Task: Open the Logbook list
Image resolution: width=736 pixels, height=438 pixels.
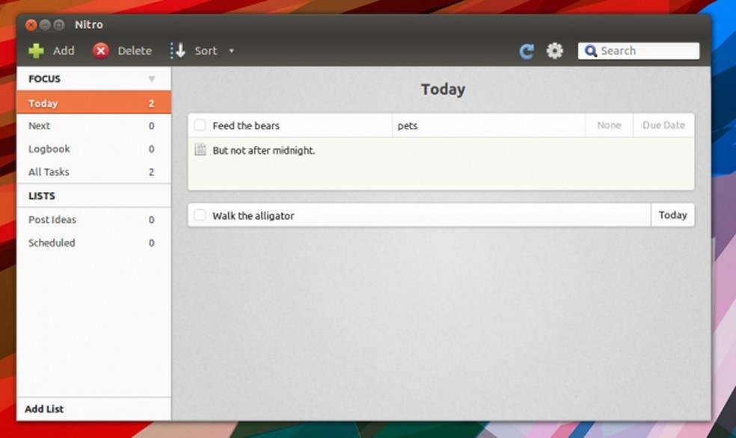Action: [x=94, y=149]
